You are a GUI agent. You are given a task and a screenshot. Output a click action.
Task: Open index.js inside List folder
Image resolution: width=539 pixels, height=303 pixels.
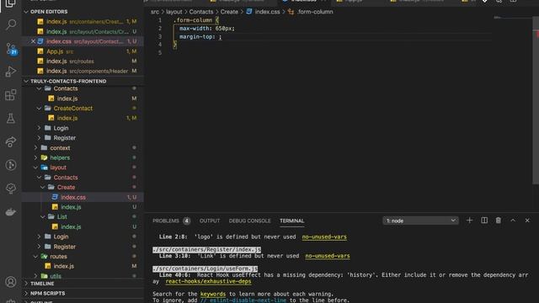[x=71, y=226]
